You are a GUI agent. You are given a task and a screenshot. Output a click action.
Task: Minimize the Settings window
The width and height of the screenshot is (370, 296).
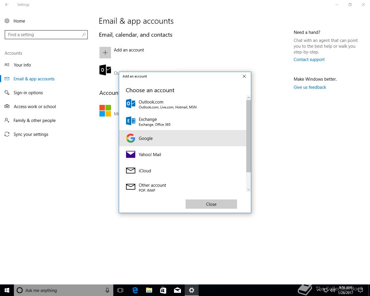337,5
